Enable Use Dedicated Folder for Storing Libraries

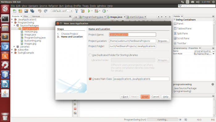click(90, 55)
